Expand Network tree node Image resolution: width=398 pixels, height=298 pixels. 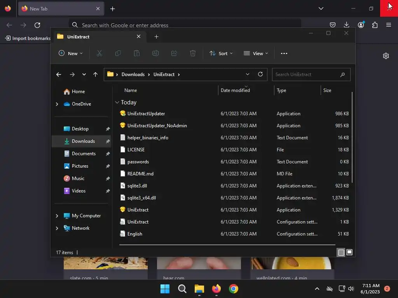click(57, 228)
